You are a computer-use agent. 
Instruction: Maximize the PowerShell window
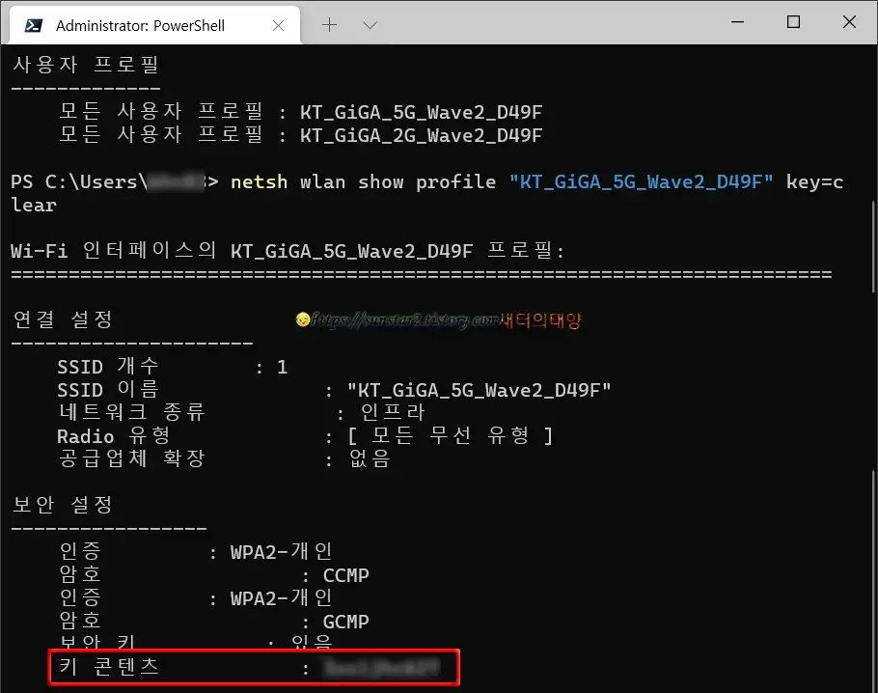[x=793, y=22]
